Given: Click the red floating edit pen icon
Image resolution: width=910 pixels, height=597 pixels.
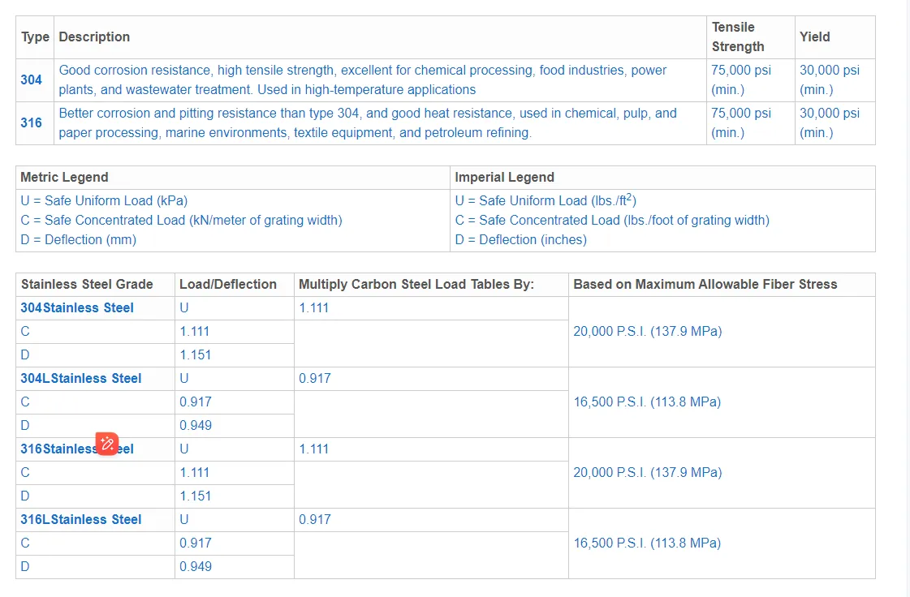Looking at the screenshot, I should coord(107,444).
